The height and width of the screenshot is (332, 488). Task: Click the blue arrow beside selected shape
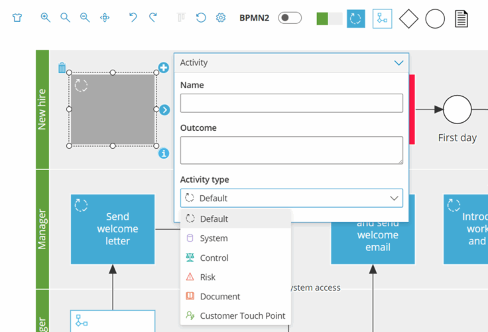[164, 110]
